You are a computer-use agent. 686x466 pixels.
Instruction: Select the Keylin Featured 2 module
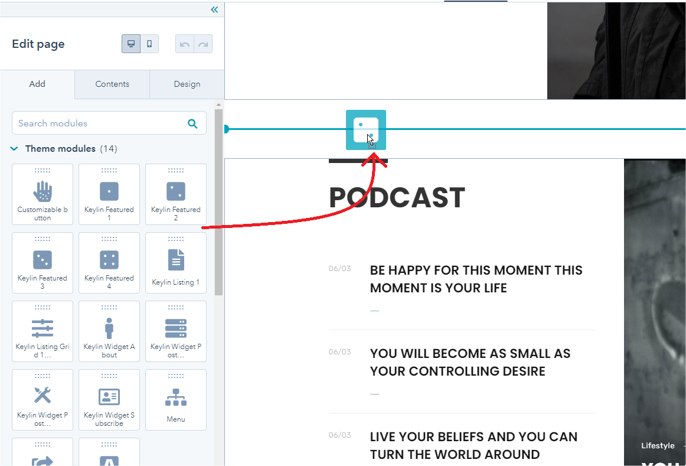[x=176, y=194]
